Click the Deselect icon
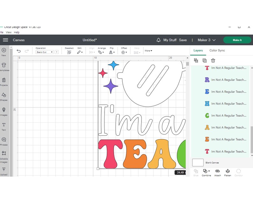253x203 pixels. tap(69, 52)
